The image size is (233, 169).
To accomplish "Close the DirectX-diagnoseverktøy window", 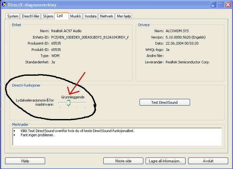I will click(228, 5).
